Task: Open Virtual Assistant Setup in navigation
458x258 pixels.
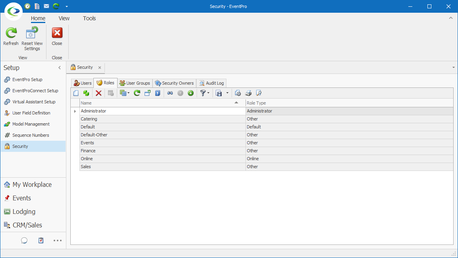Action: (33, 102)
